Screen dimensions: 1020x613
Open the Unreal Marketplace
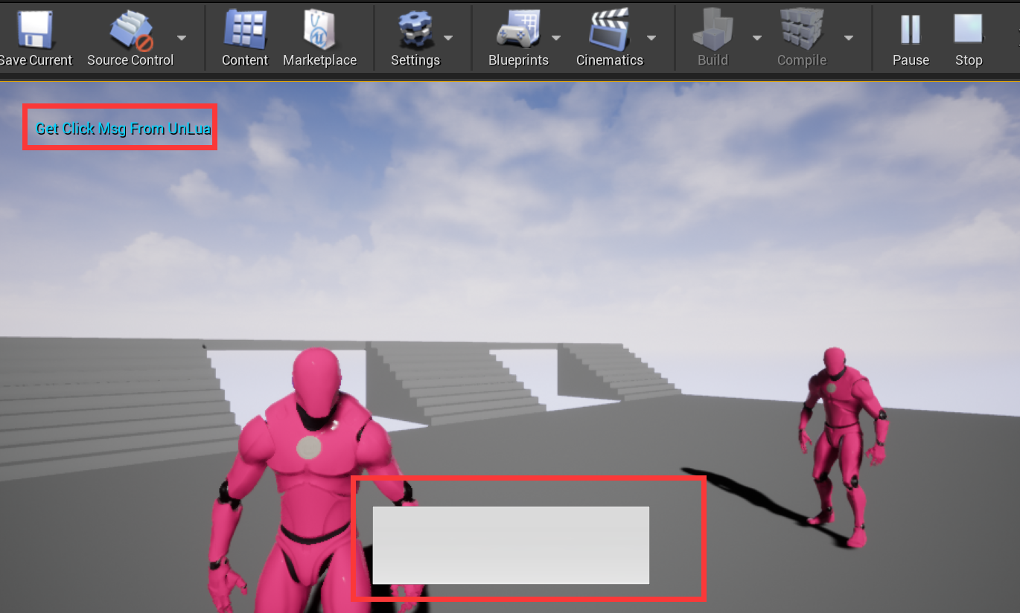click(x=319, y=30)
